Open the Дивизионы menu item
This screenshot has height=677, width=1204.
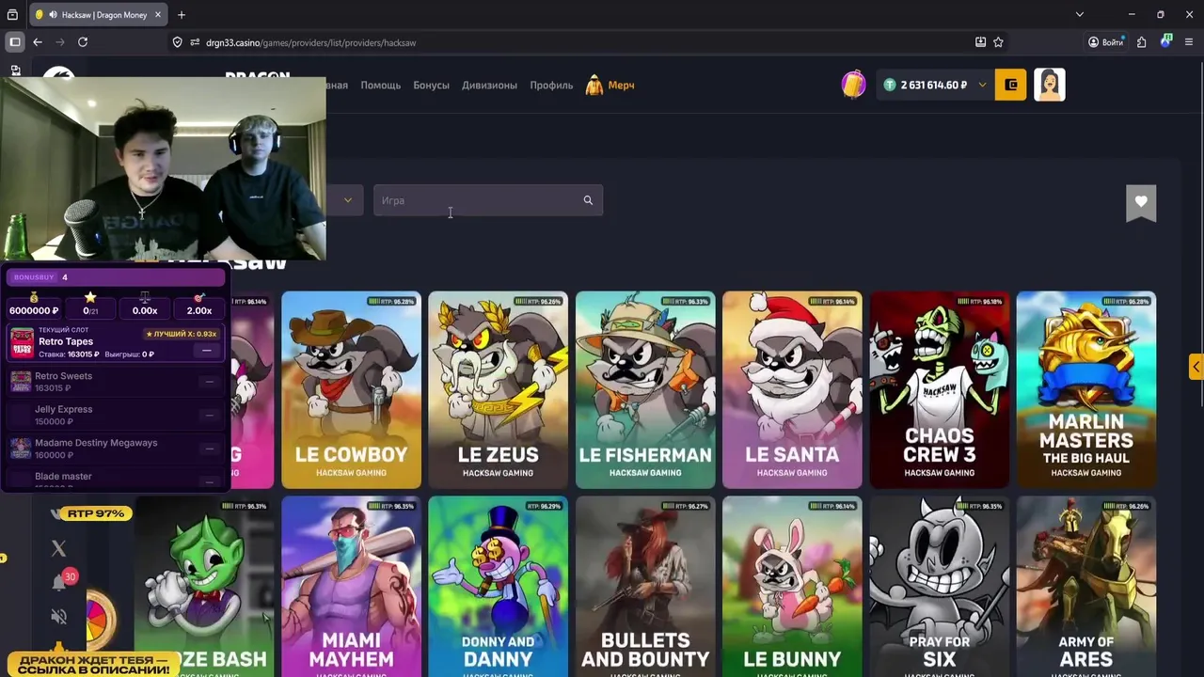click(489, 85)
